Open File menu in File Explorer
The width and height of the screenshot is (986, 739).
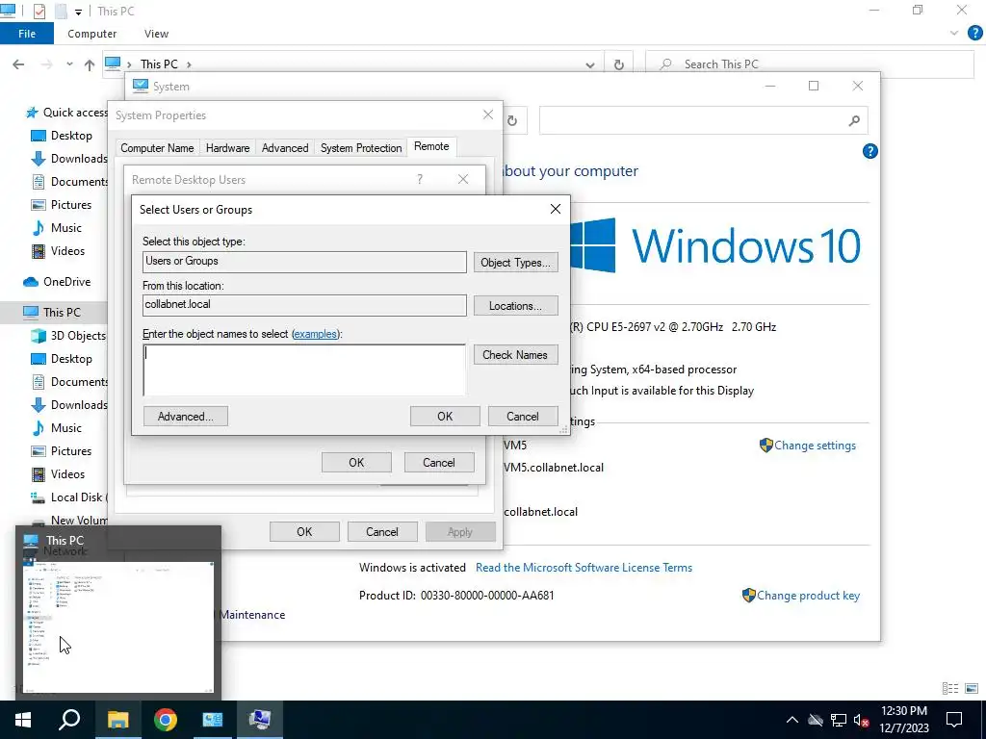[27, 34]
